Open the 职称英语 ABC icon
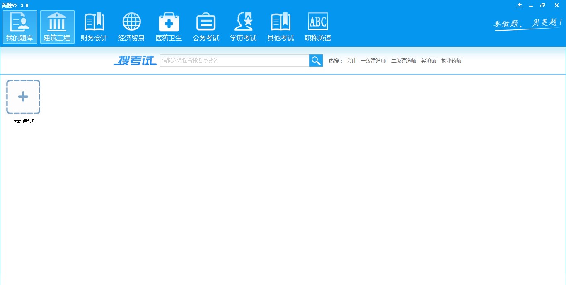566x285 pixels. tap(318, 27)
